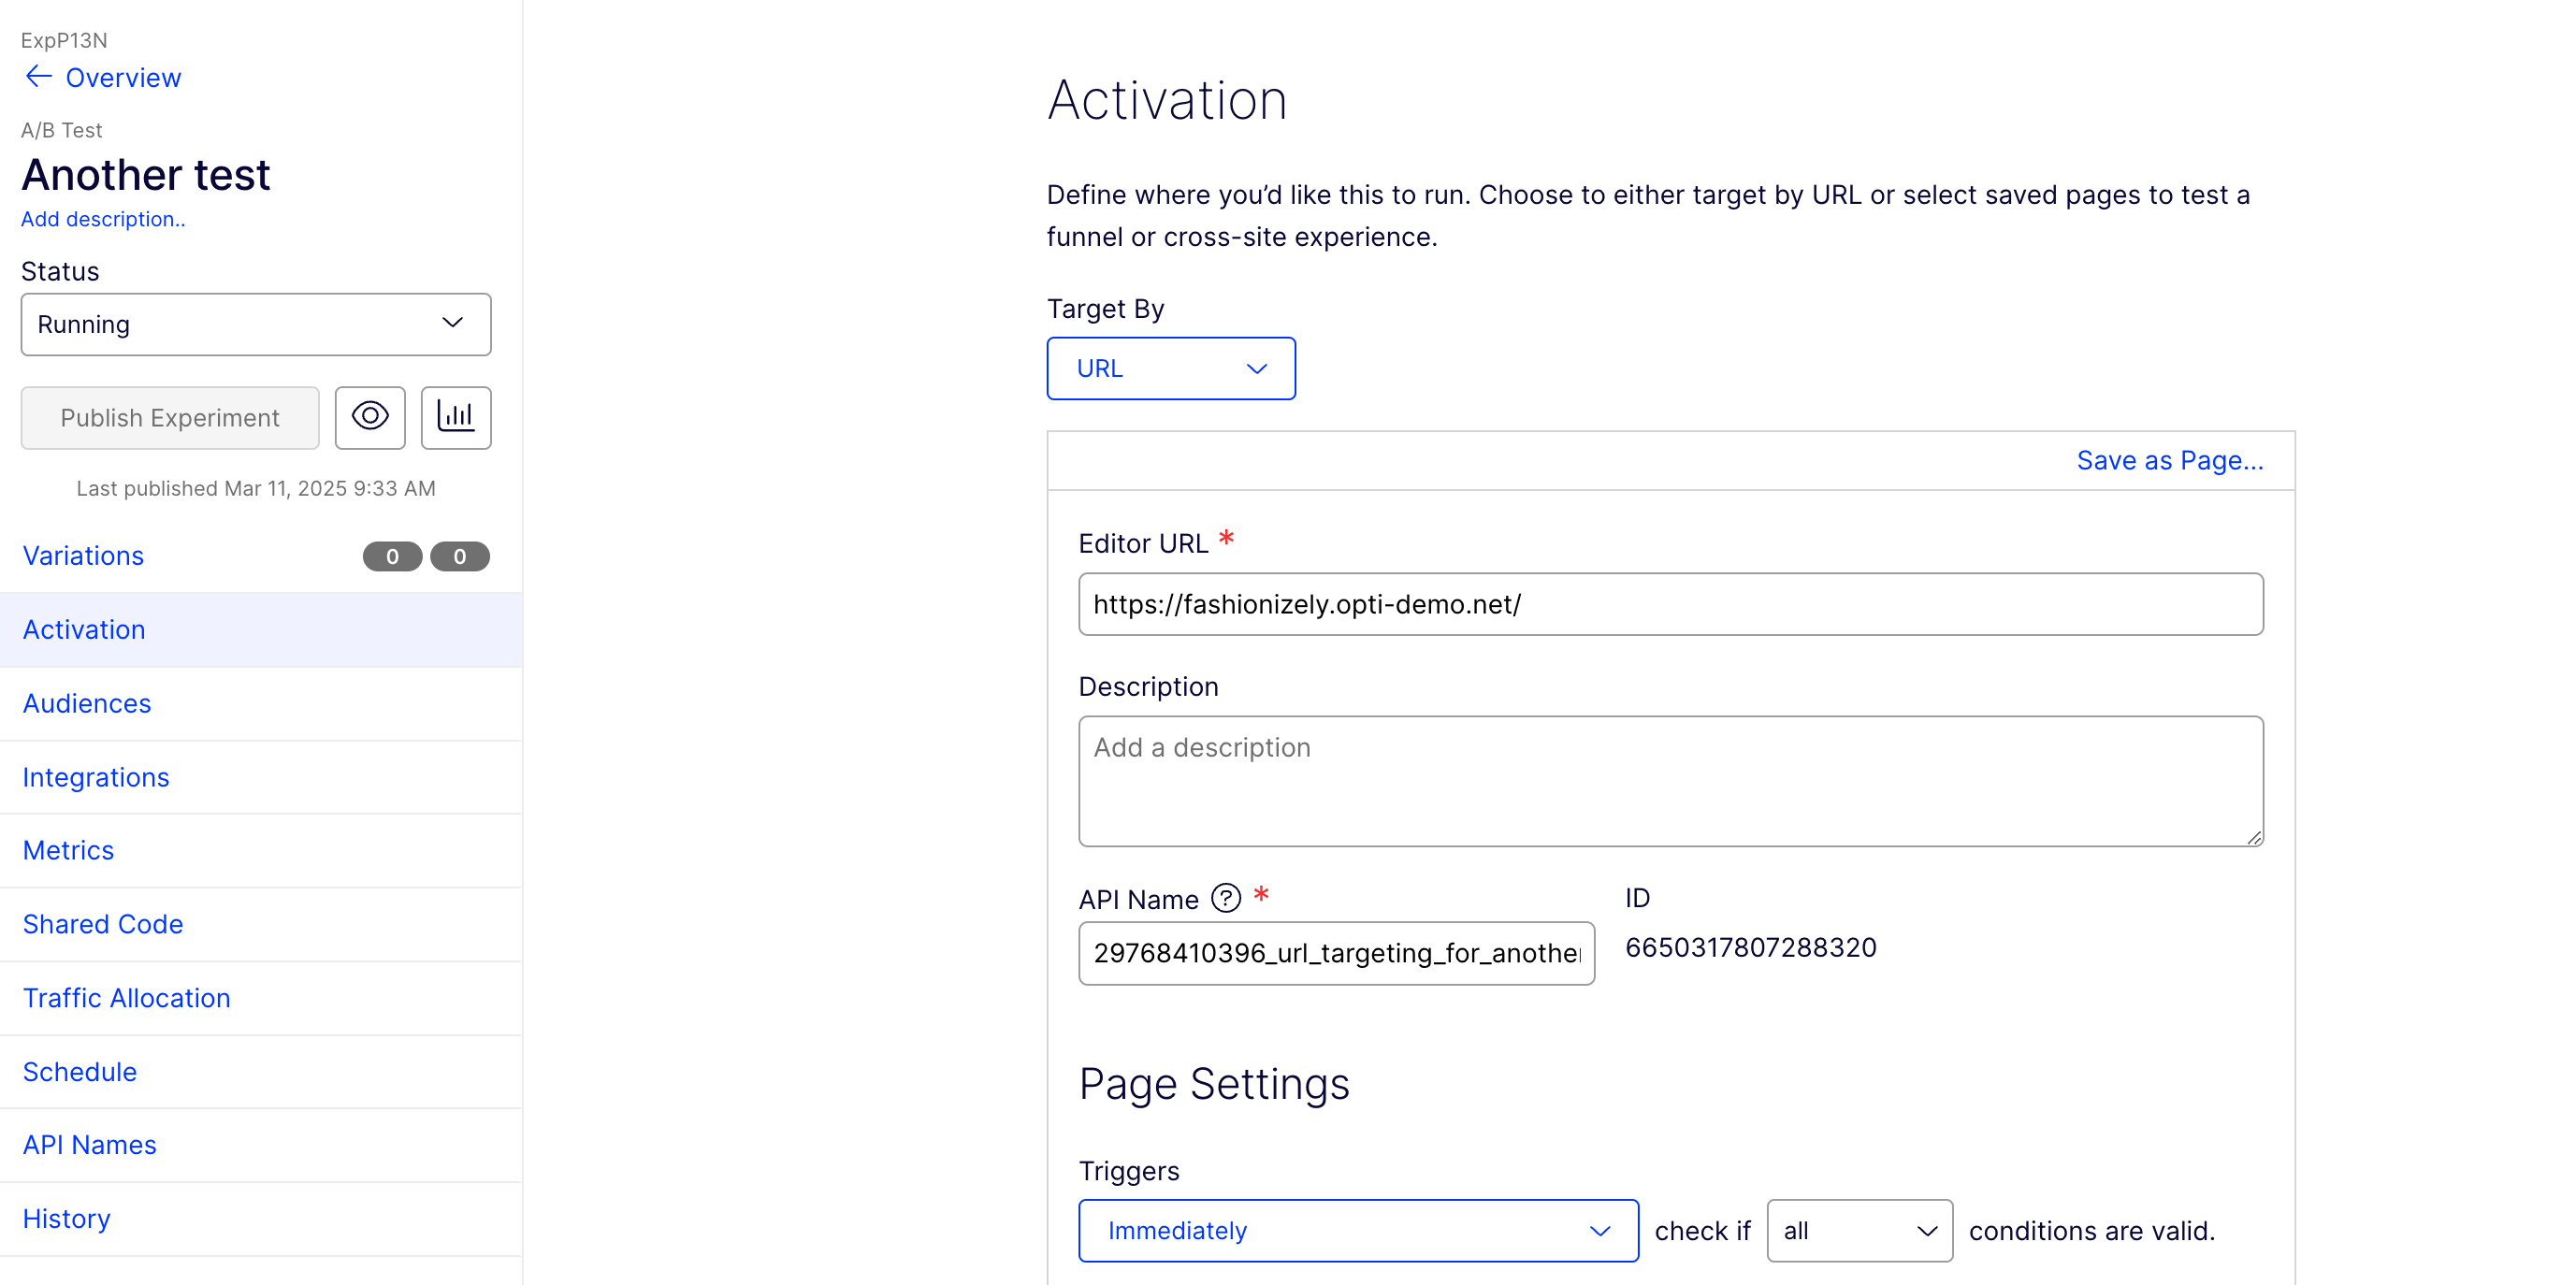Click the Add description link

click(103, 219)
